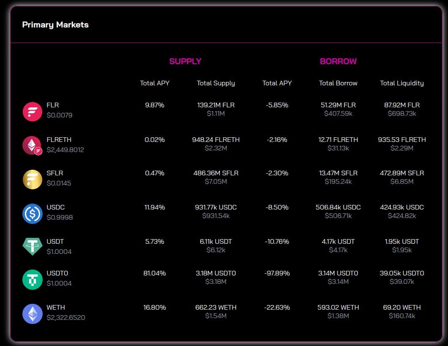Click FLR borrow APY -5.85%
Image resolution: width=448 pixels, height=346 pixels.
[x=277, y=105]
